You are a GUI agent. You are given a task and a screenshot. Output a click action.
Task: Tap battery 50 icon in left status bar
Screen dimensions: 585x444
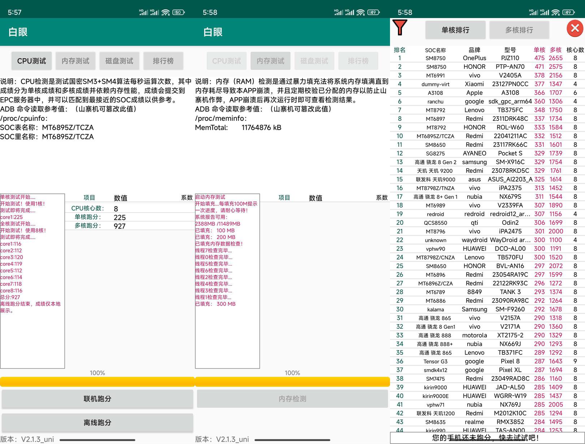pos(179,12)
